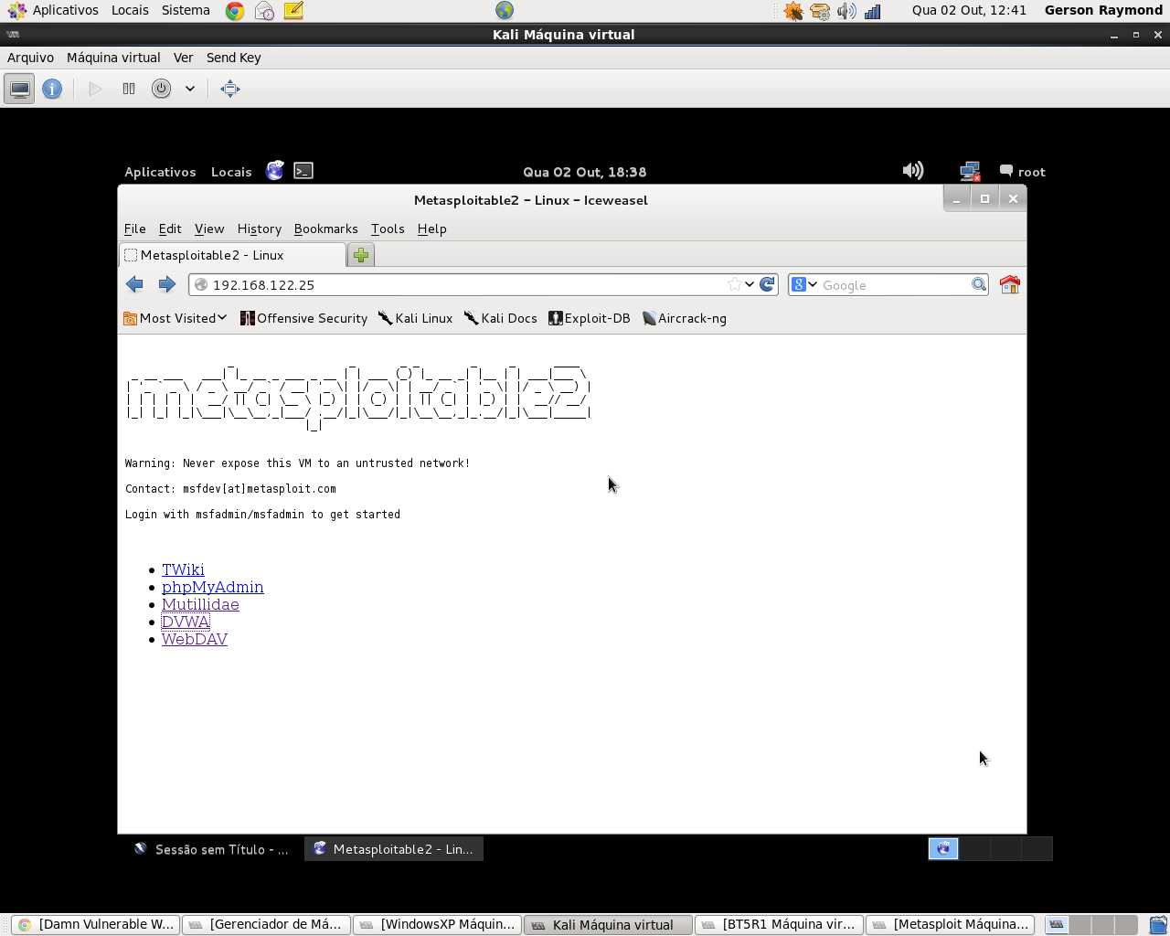Open the Máquina virtual menu
Screen dimensions: 1170x936
(x=113, y=58)
